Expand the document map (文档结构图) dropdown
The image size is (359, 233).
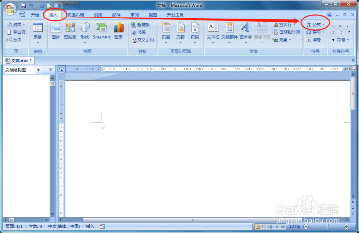38,70
